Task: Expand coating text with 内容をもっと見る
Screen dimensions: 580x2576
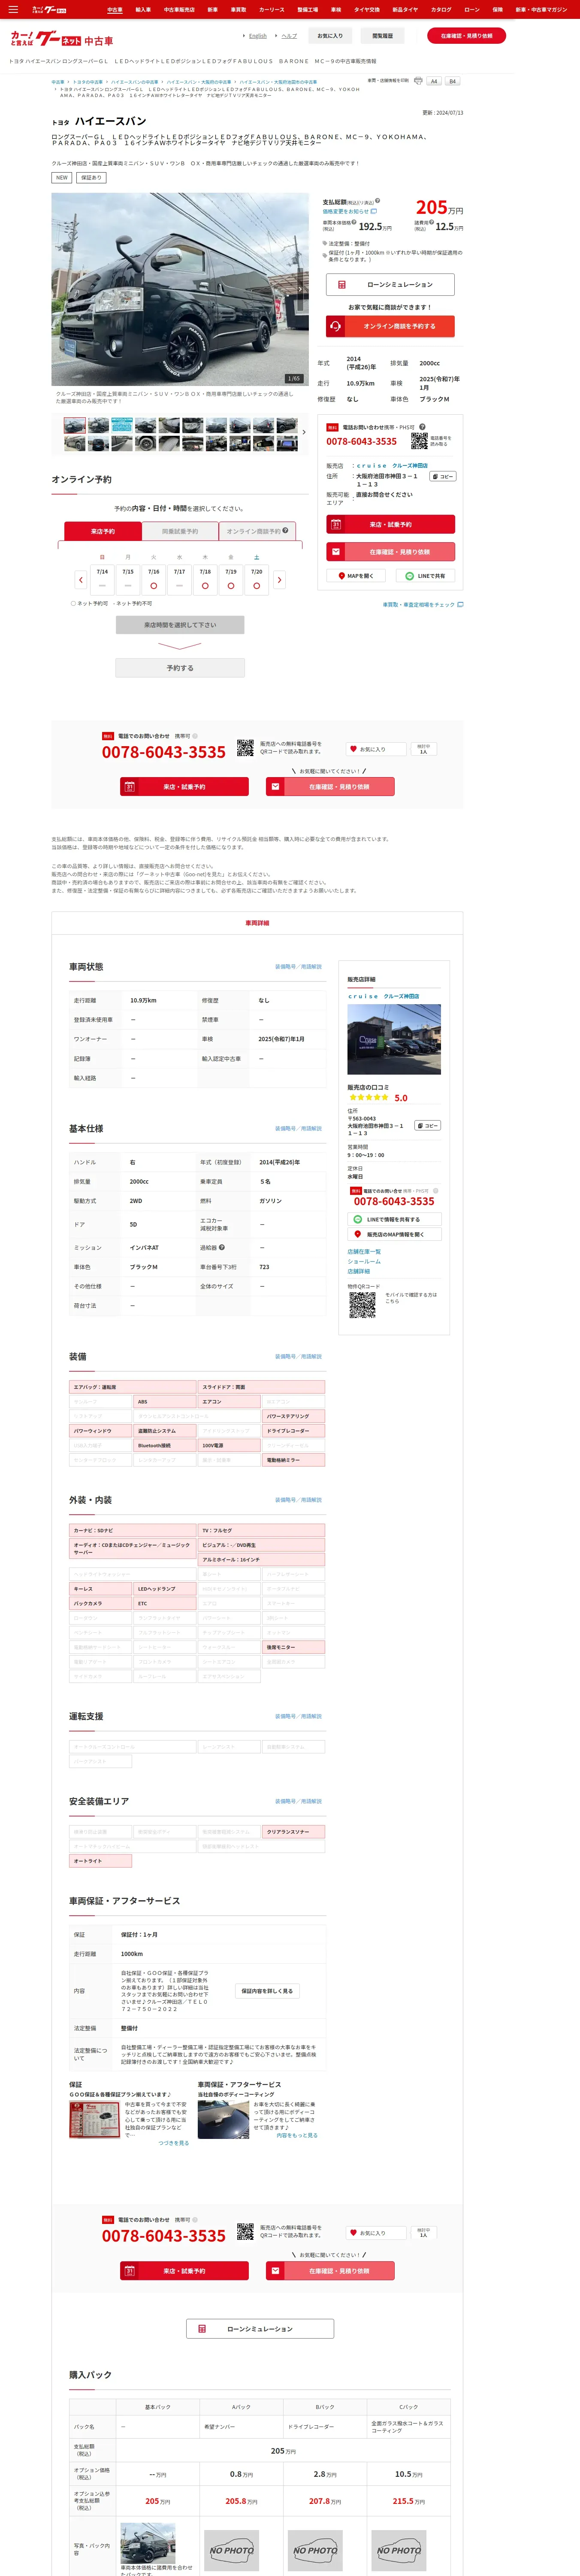Action: (x=297, y=2135)
